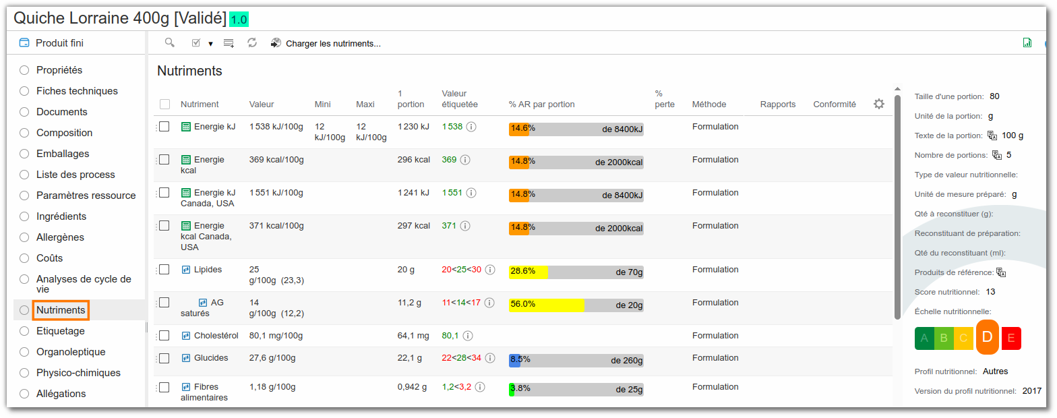The width and height of the screenshot is (1057, 418).
Task: Click info icon in the Cholestérol row
Action: point(467,336)
